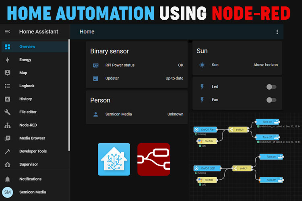302x201 pixels.
Task: Select the On/Off Fan node
Action: 205,129
